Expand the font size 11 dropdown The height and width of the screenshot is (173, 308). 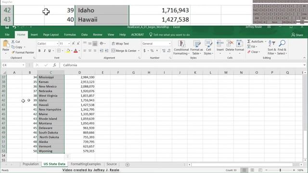point(69,44)
